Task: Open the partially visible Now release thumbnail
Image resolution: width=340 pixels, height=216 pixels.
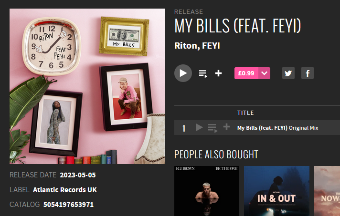Action: [327, 191]
